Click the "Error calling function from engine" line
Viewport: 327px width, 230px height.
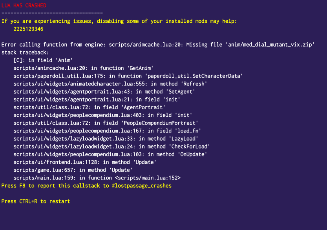pyautogui.click(x=158, y=45)
